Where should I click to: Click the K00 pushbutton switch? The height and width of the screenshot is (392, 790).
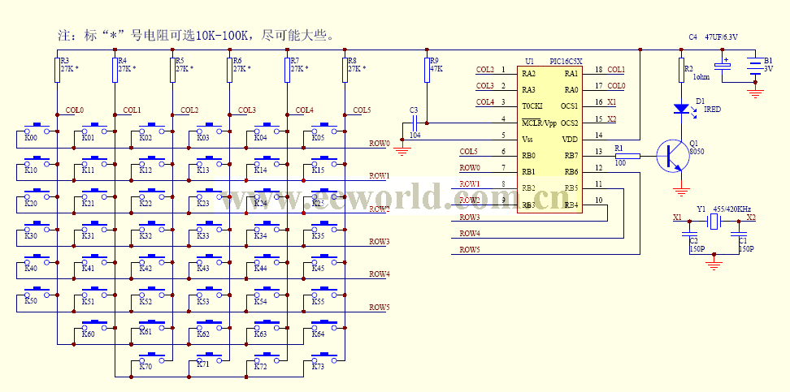[x=37, y=129]
